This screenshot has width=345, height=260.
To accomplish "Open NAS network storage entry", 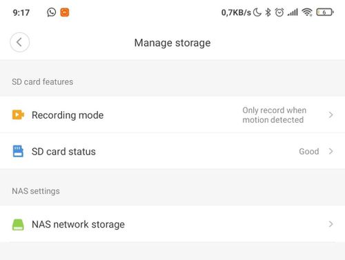I will pos(172,224).
